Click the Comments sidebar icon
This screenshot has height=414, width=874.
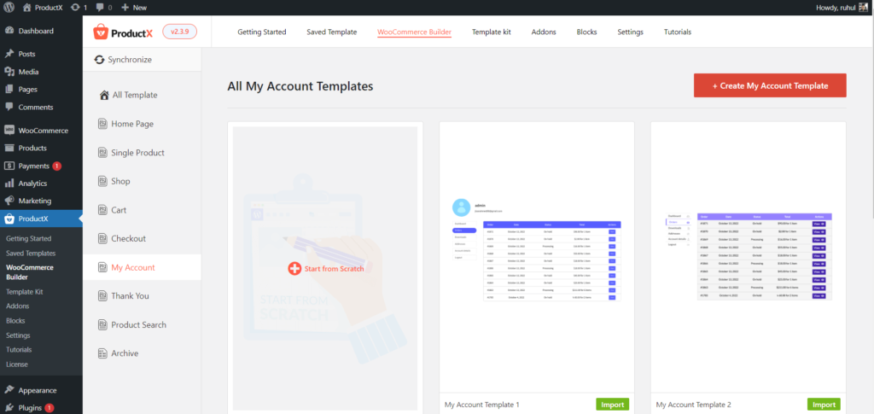(x=9, y=107)
